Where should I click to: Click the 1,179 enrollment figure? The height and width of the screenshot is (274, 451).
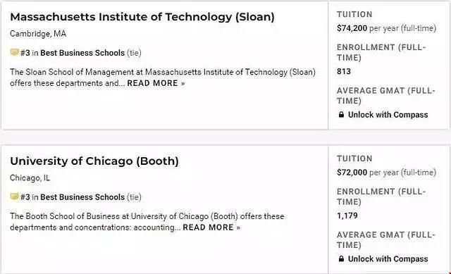(347, 216)
